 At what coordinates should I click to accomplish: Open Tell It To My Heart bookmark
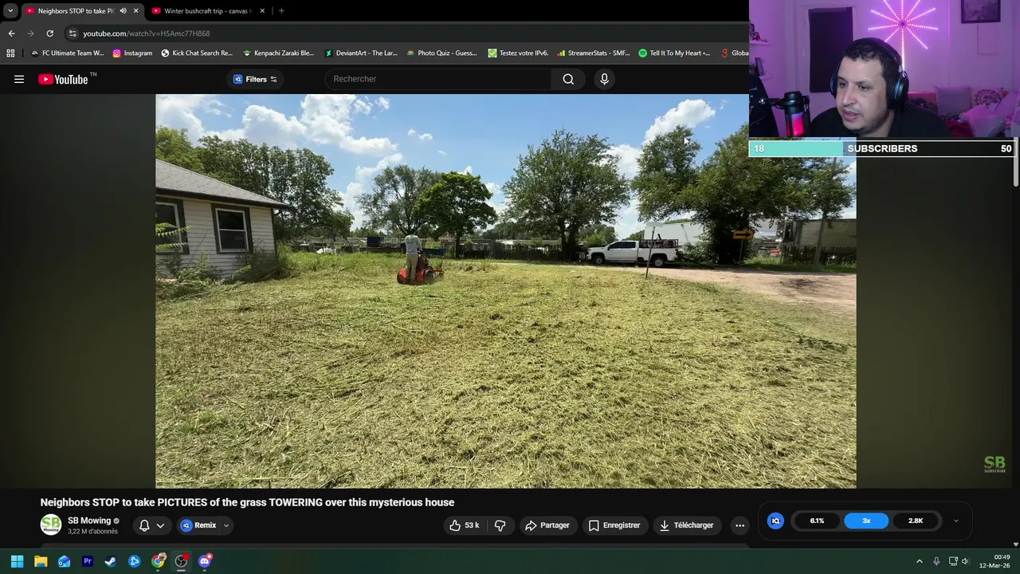click(x=674, y=53)
